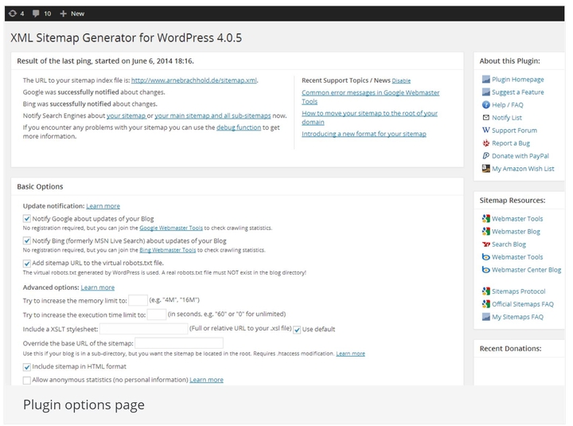Click the Recent Donations heading
Viewport: 573px width, 426px height.
click(x=510, y=349)
